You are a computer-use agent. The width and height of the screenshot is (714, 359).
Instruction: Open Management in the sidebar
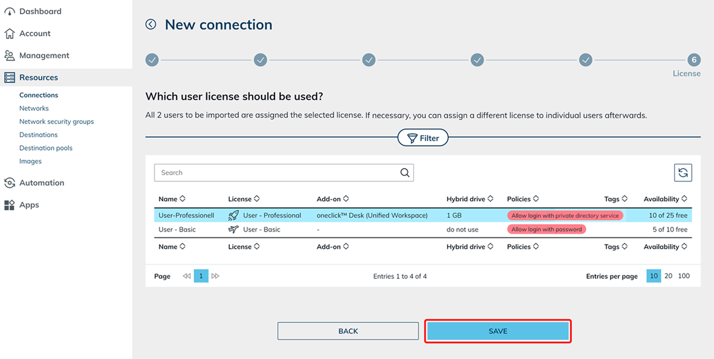[x=44, y=55]
